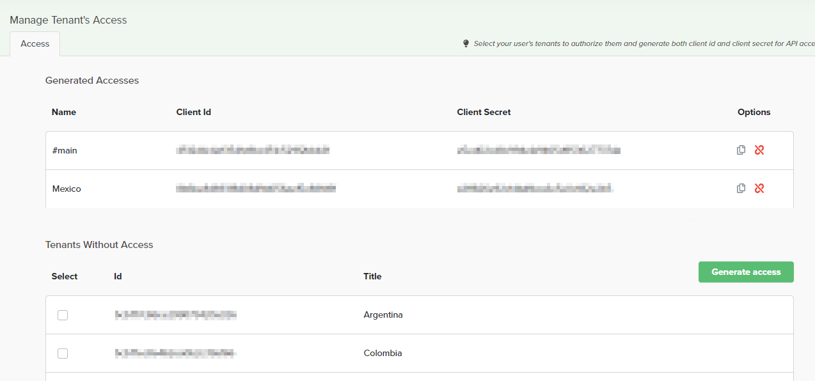Click blurred Client Id of Mexico

pyautogui.click(x=256, y=189)
